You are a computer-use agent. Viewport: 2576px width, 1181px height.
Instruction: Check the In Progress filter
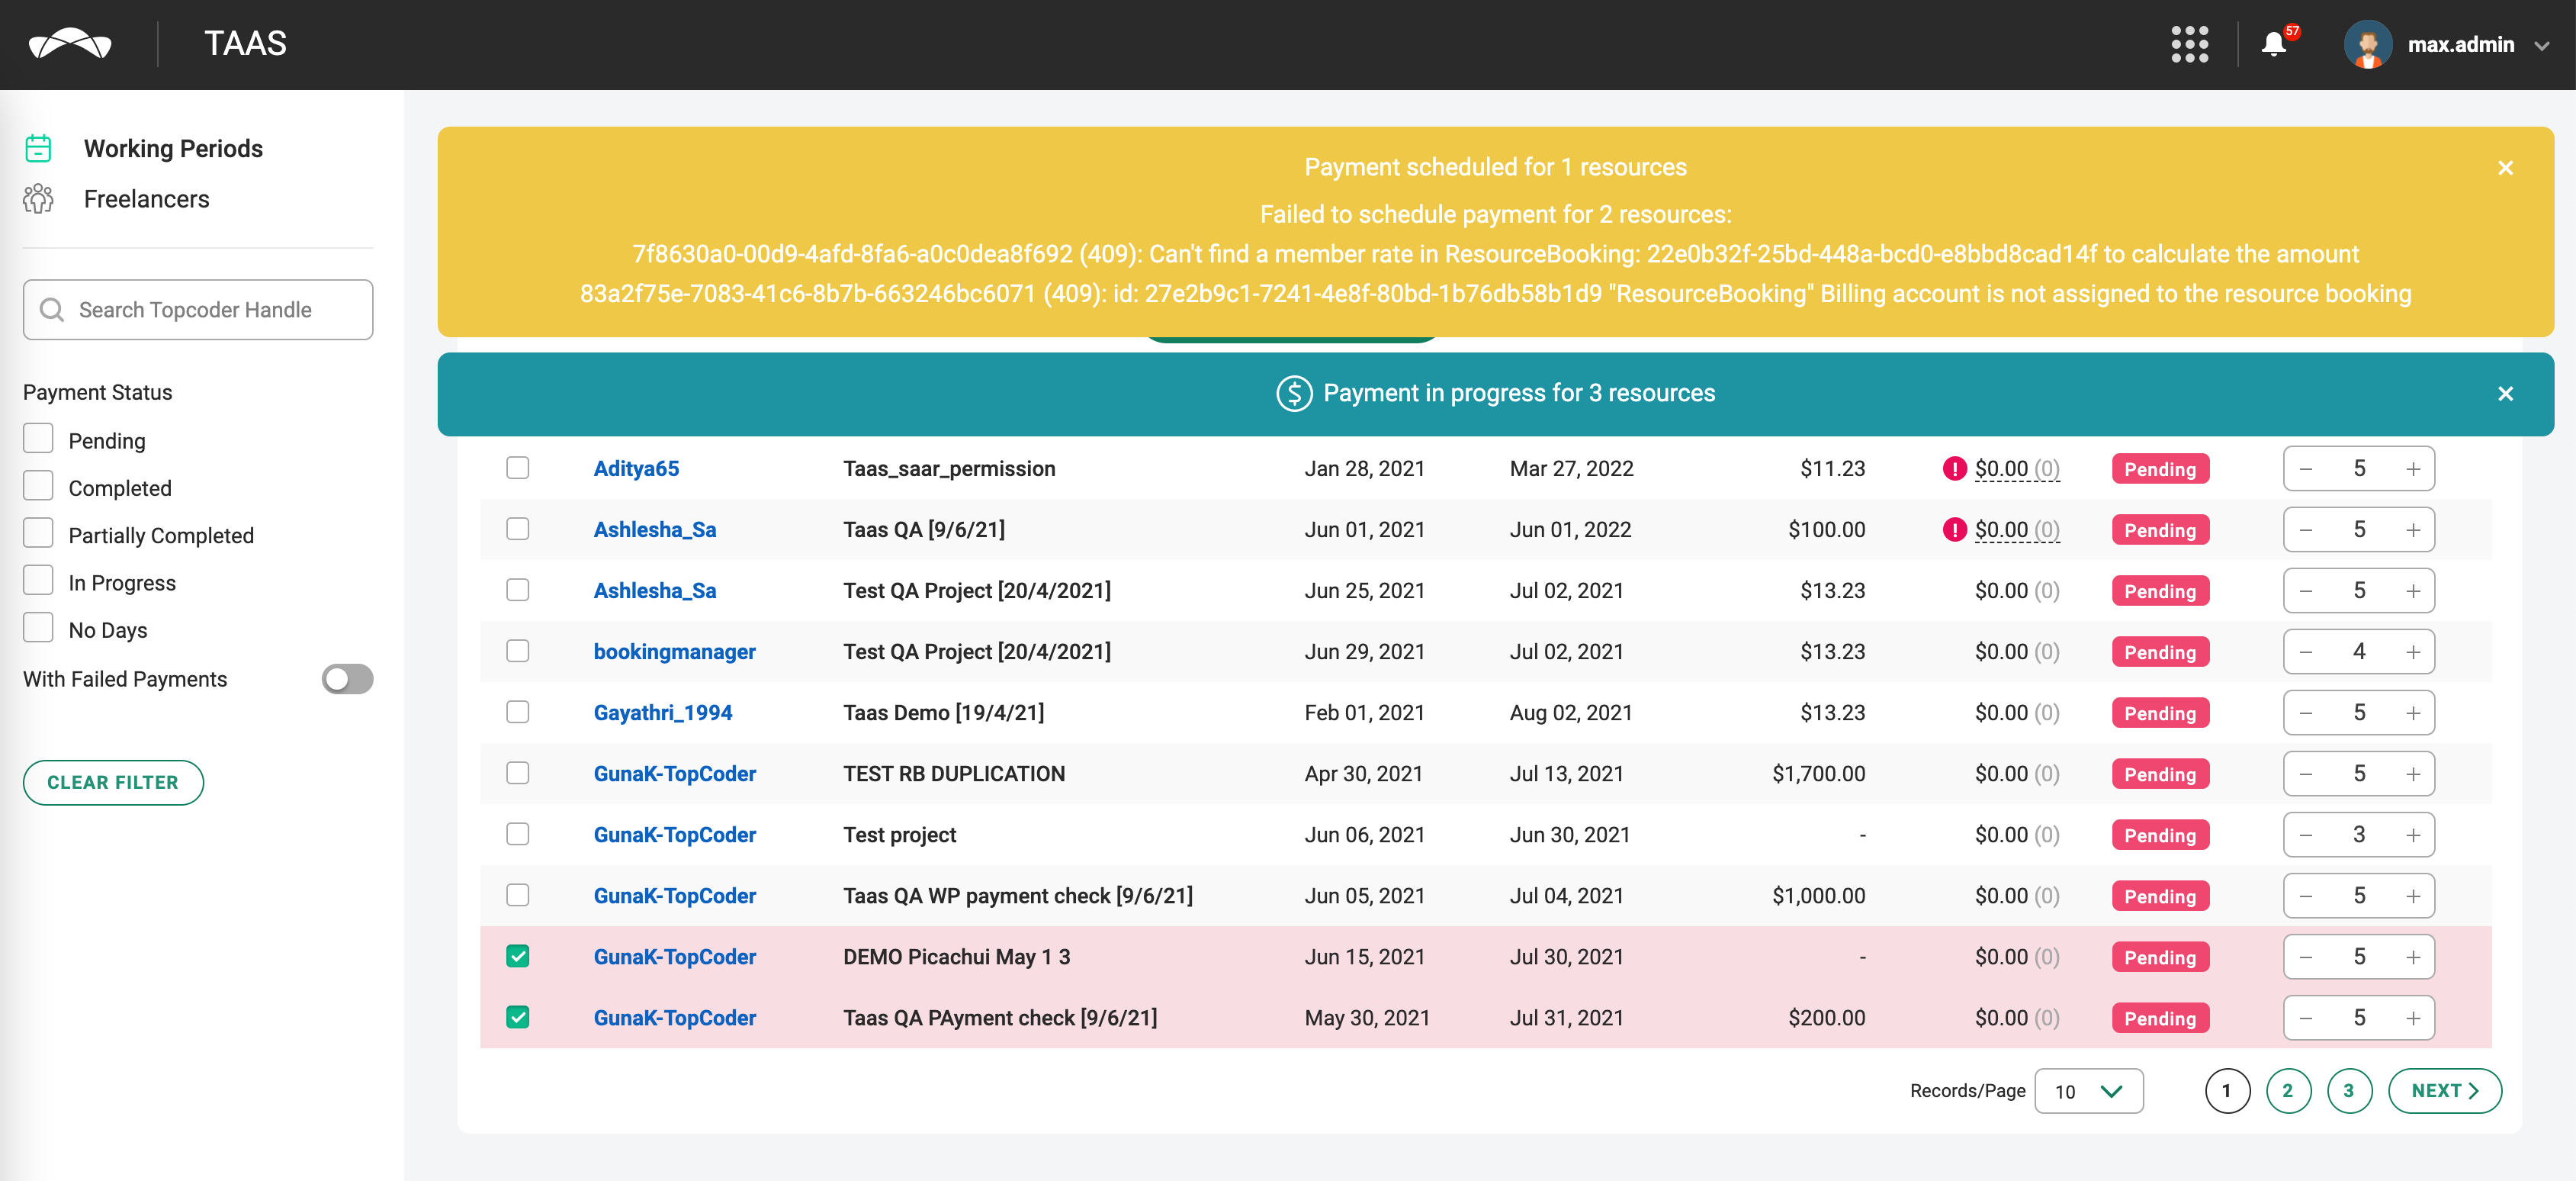(38, 581)
